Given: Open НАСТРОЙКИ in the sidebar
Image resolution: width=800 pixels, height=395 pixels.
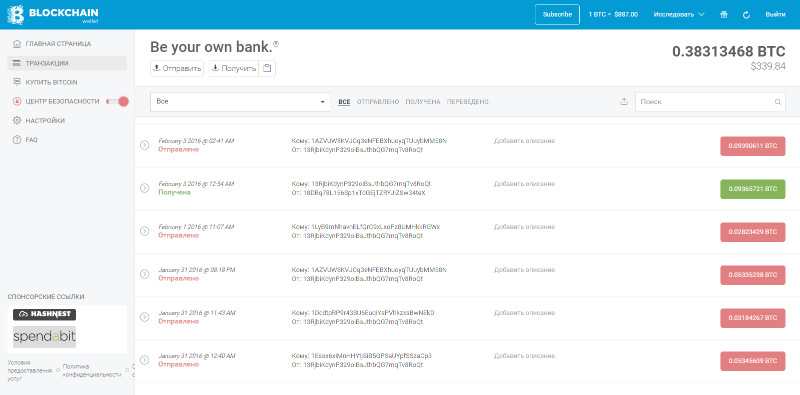Looking at the screenshot, I should click(x=45, y=120).
